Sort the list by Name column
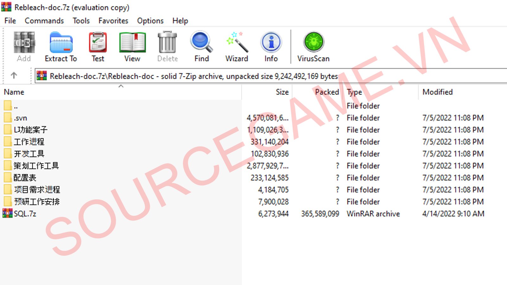Screen dimensions: 507x285 coord(14,92)
